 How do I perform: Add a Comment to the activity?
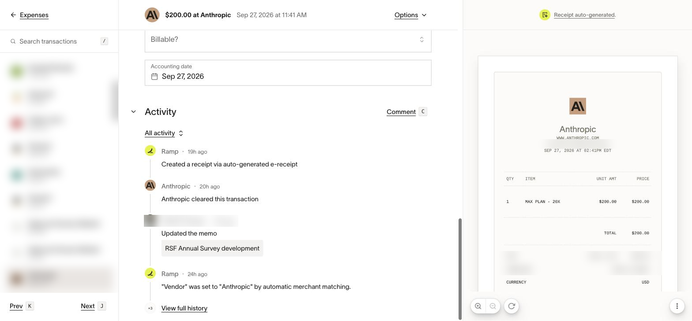point(401,112)
